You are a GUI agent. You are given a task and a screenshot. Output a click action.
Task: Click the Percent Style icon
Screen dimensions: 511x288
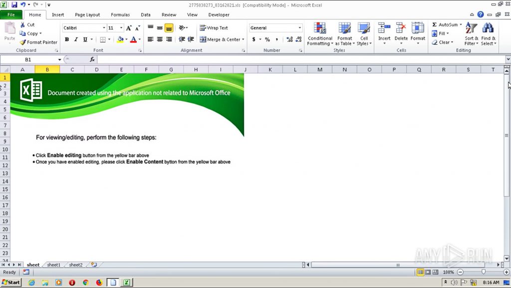(267, 39)
